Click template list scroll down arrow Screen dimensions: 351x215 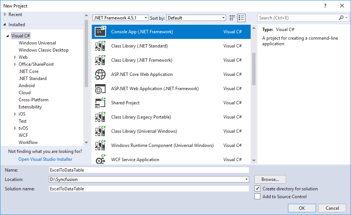pos(254,160)
